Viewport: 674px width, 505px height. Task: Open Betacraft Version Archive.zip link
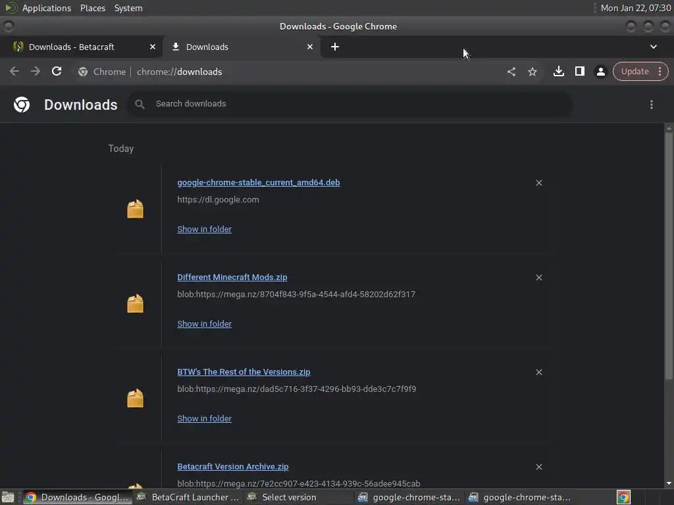[x=232, y=467]
